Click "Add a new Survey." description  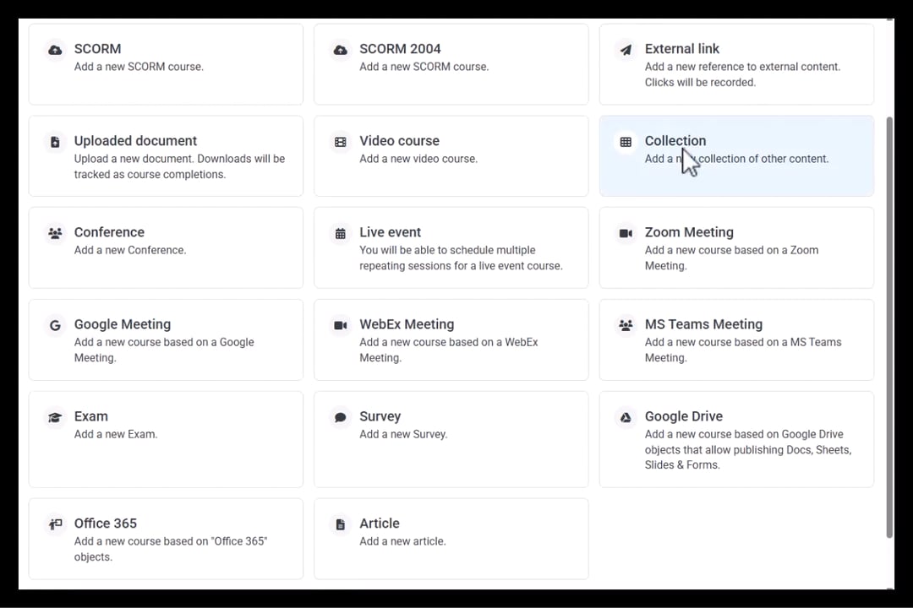click(403, 434)
